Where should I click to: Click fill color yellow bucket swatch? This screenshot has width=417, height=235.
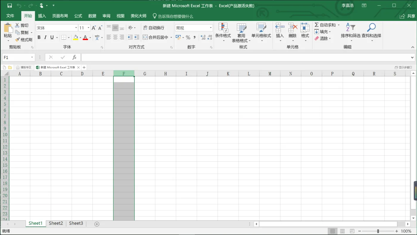[x=76, y=38]
